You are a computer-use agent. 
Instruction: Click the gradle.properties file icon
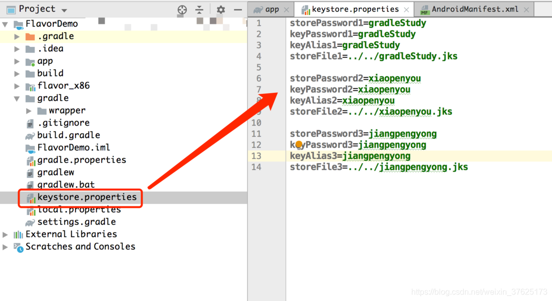(31, 160)
